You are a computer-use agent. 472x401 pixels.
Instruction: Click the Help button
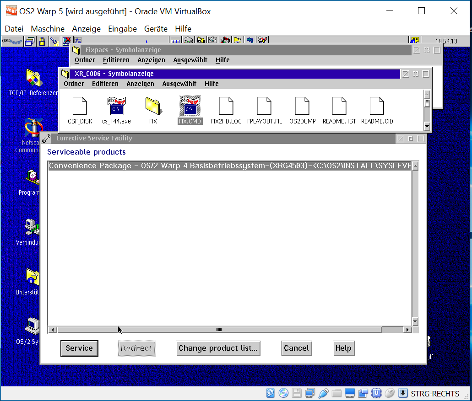coord(343,348)
